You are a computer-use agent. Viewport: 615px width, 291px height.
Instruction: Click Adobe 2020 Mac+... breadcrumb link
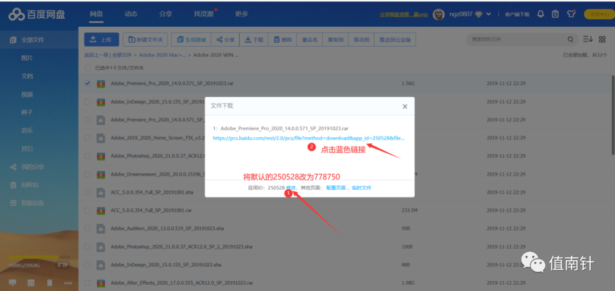[x=162, y=55]
